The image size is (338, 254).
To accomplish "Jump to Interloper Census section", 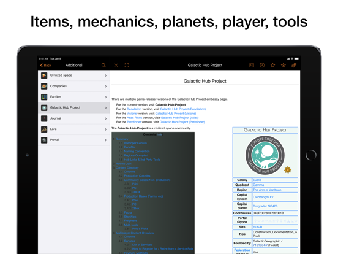I will (x=135, y=143).
